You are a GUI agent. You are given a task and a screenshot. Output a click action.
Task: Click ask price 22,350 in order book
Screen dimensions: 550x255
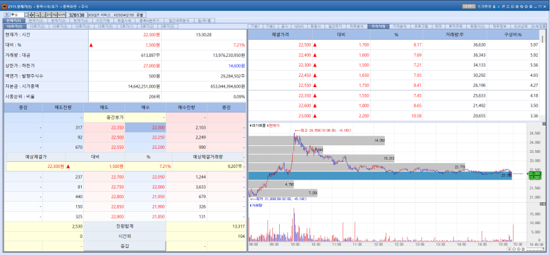coord(104,128)
